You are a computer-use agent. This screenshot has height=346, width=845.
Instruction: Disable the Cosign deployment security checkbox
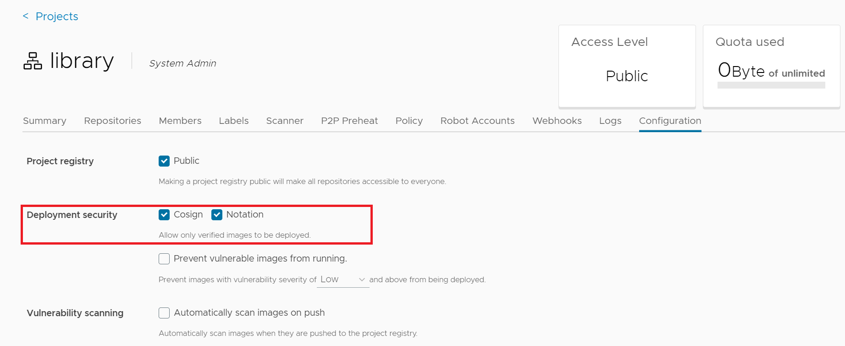165,214
